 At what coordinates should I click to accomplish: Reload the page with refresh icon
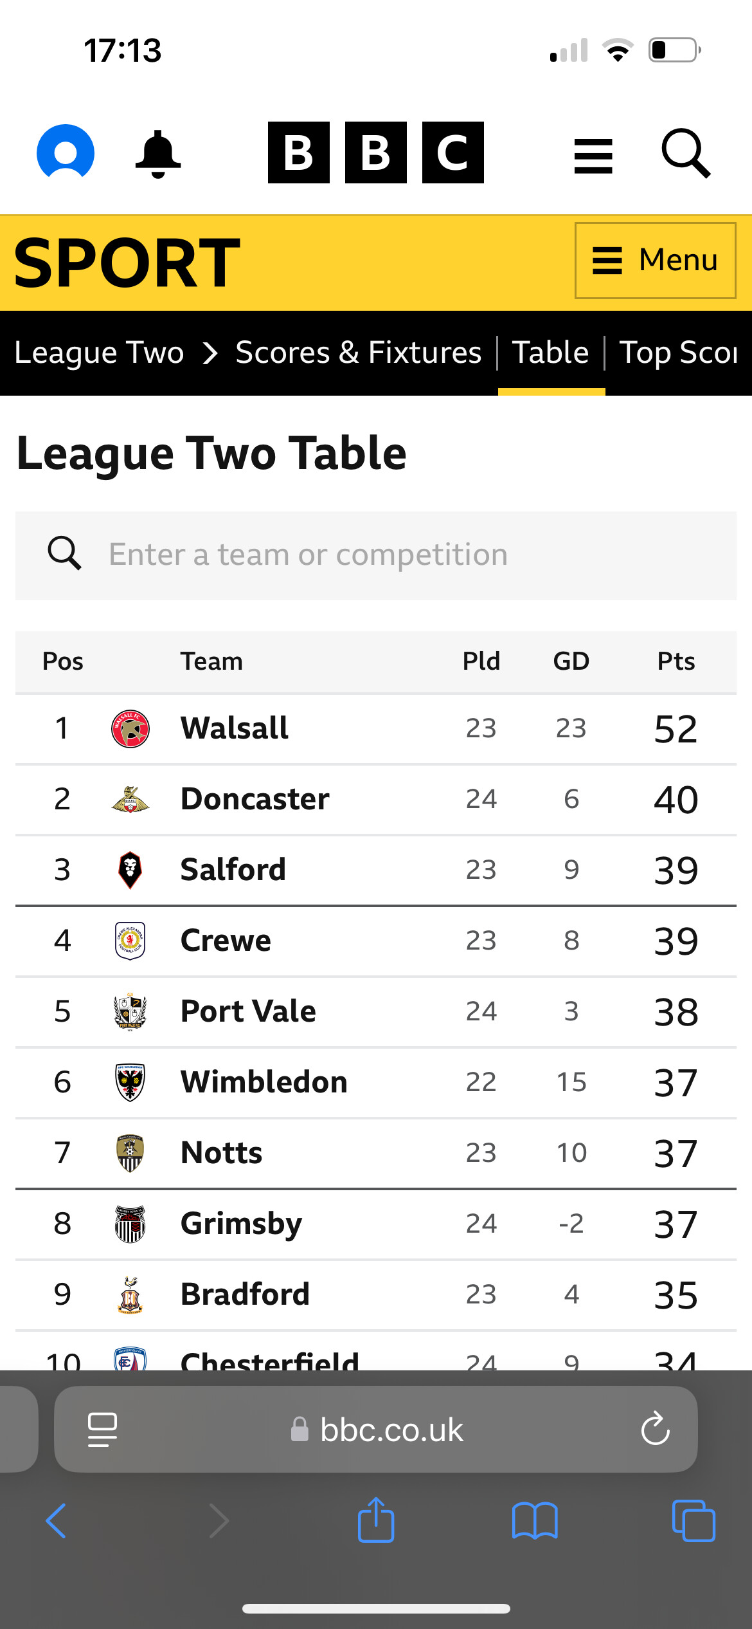tap(656, 1429)
